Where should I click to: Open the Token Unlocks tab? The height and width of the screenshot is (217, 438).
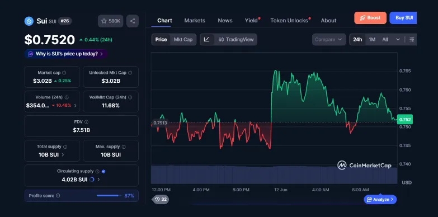[x=289, y=20]
